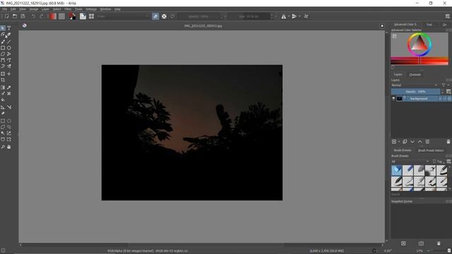Select the Elliptical Selection tool
Screen dimensions: 452x254
(x=9, y=121)
